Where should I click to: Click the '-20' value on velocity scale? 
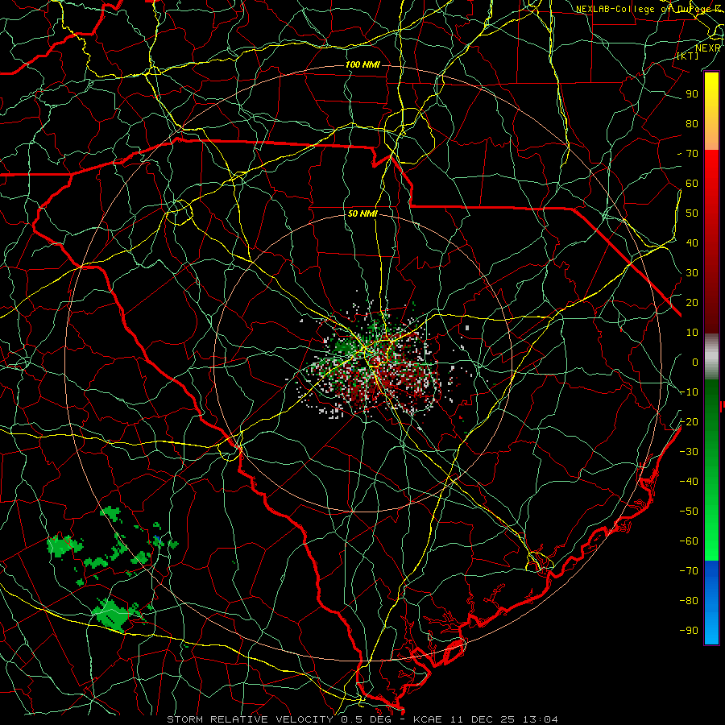689,421
